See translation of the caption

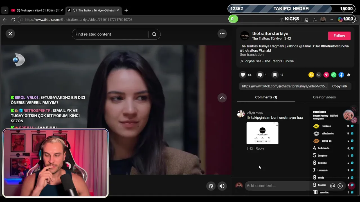(x=252, y=55)
